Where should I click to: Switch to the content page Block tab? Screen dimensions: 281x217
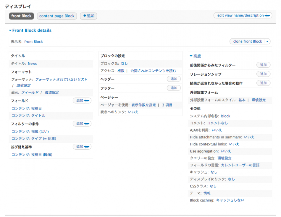point(57,16)
